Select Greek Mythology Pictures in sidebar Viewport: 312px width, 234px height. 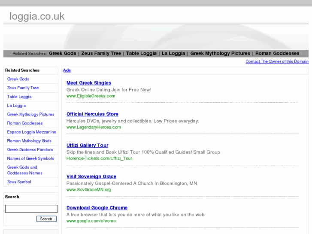(x=30, y=114)
